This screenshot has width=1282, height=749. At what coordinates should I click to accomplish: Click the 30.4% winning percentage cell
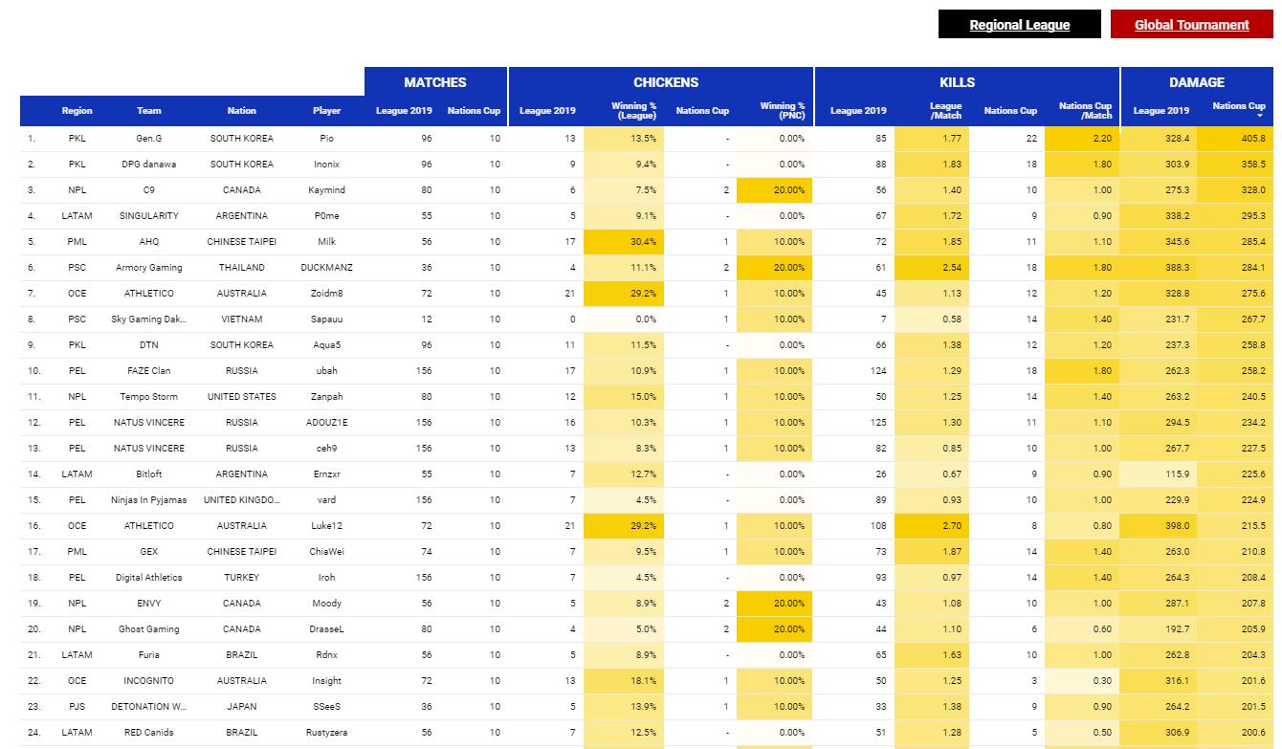622,242
